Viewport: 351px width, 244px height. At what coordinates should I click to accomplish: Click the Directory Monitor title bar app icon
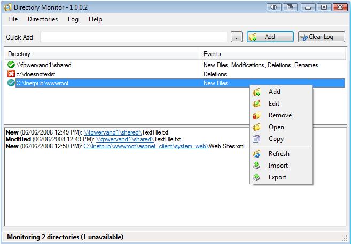[7, 7]
